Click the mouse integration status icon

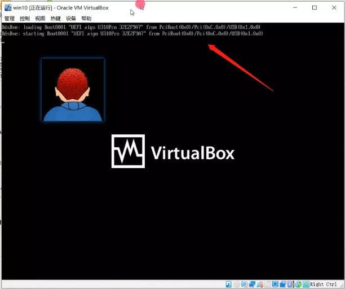tap(299, 284)
